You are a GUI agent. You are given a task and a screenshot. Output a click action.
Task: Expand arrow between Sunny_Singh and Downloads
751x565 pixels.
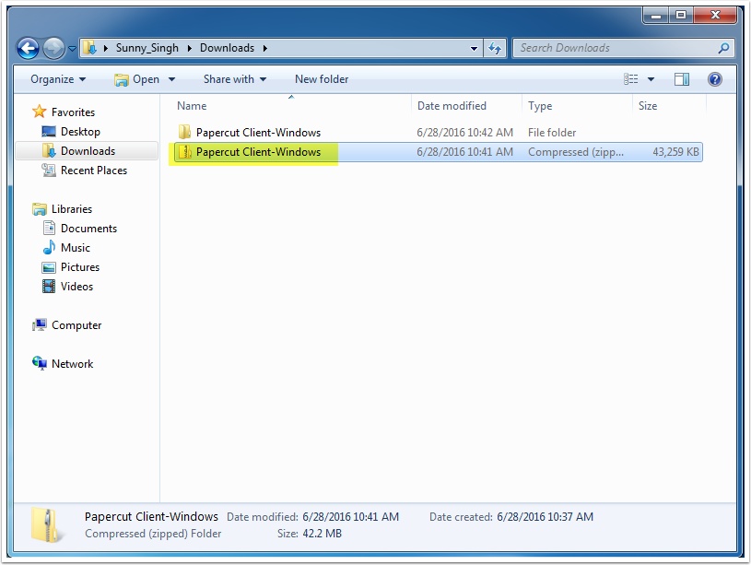click(x=189, y=49)
